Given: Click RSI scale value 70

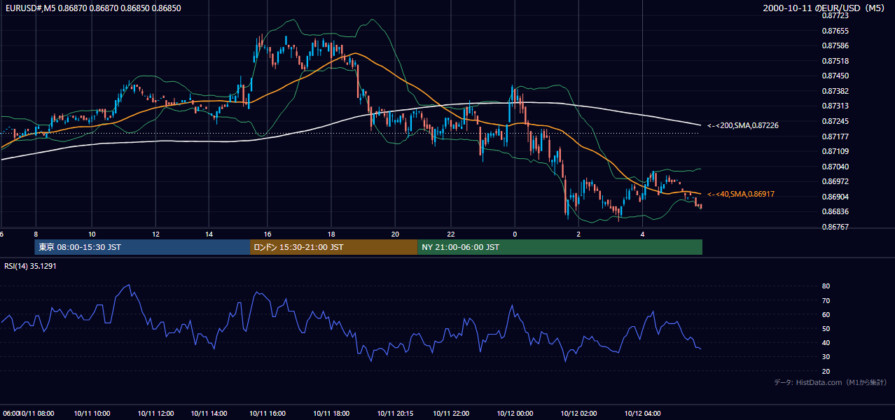Looking at the screenshot, I should click(826, 300).
